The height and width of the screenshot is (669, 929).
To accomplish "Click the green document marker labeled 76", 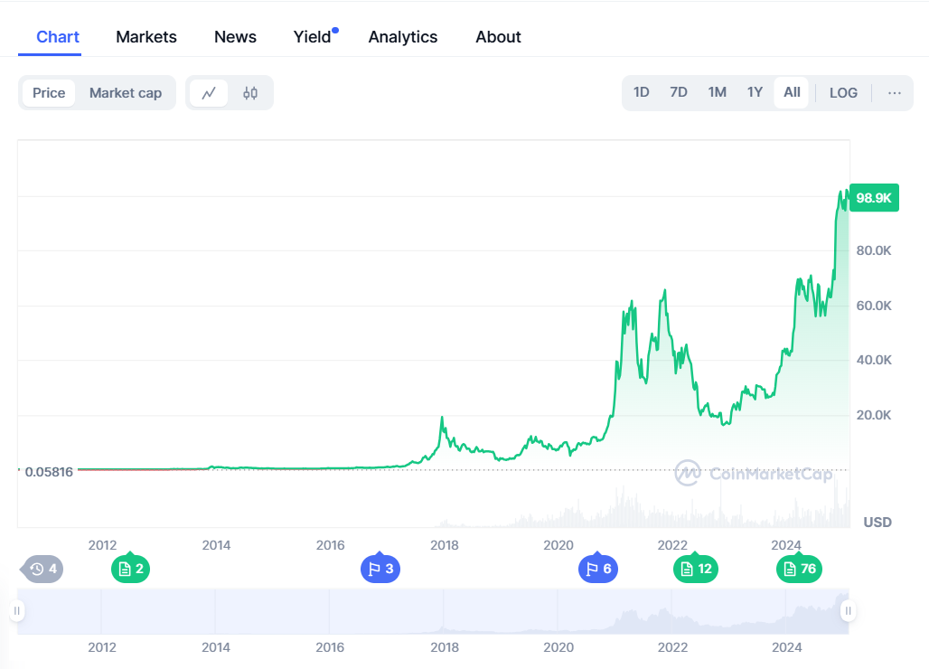I will coord(799,569).
